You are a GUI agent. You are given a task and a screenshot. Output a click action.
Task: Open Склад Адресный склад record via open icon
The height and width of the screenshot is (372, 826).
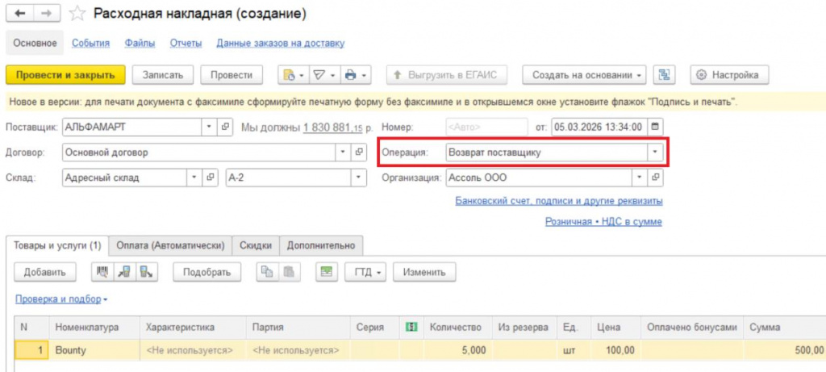pos(210,178)
